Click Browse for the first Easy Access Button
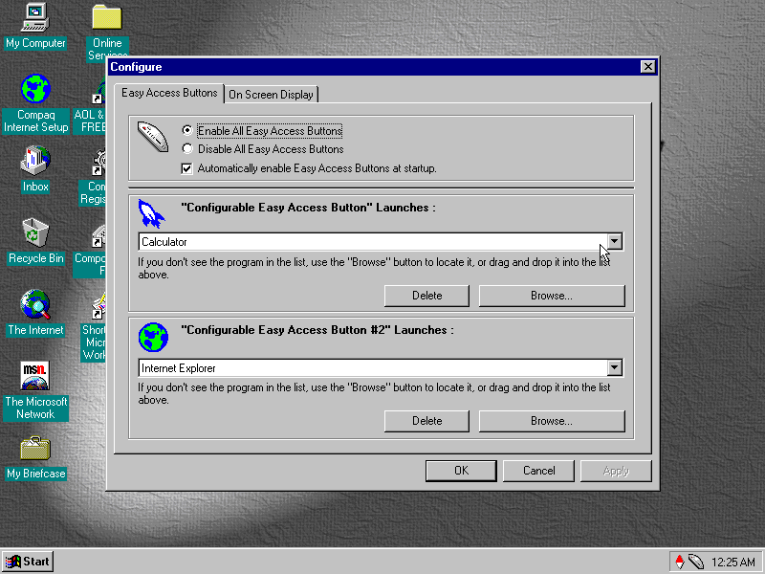 [x=551, y=296]
